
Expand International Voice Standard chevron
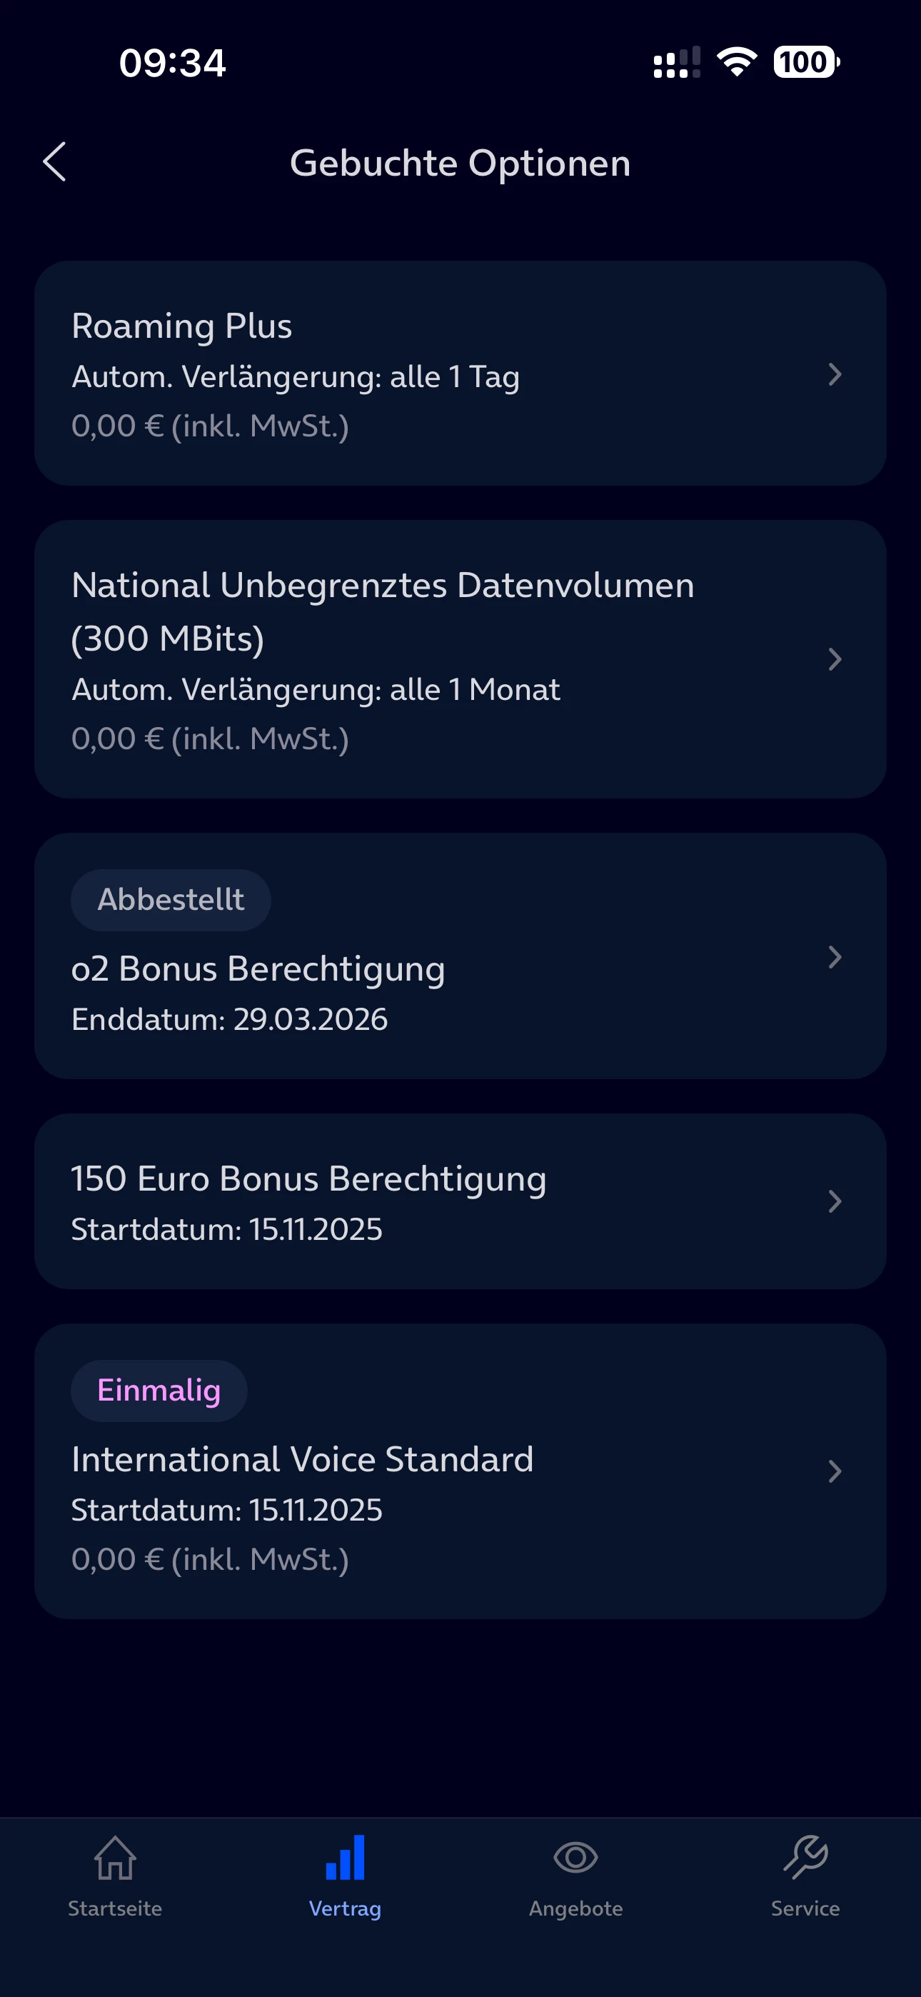[x=834, y=1471]
